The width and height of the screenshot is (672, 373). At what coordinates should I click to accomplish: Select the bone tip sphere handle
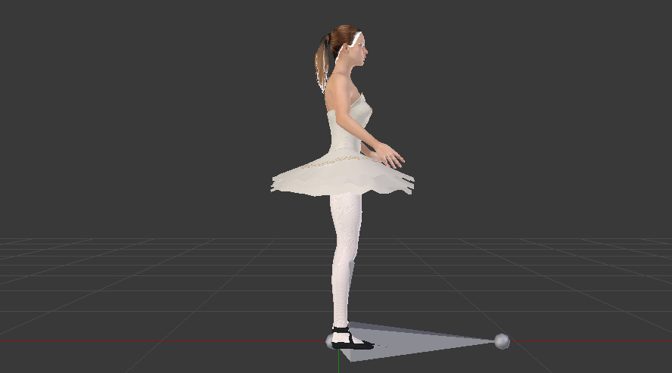pyautogui.click(x=501, y=341)
